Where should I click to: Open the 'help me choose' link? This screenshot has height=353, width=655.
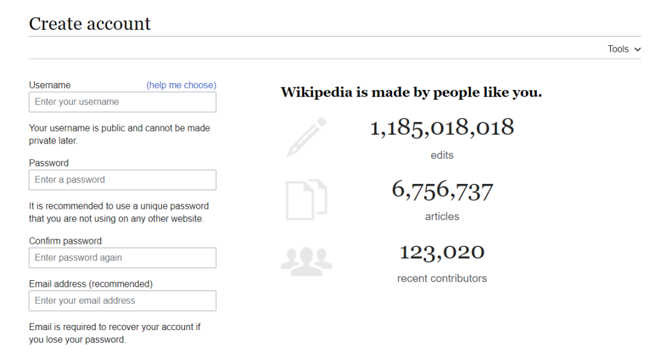pyautogui.click(x=181, y=85)
